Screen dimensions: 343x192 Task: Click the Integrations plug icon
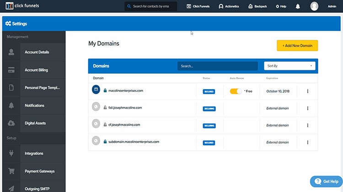(11, 153)
